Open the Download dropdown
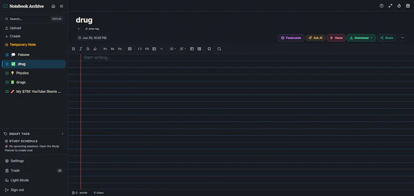 (361, 38)
